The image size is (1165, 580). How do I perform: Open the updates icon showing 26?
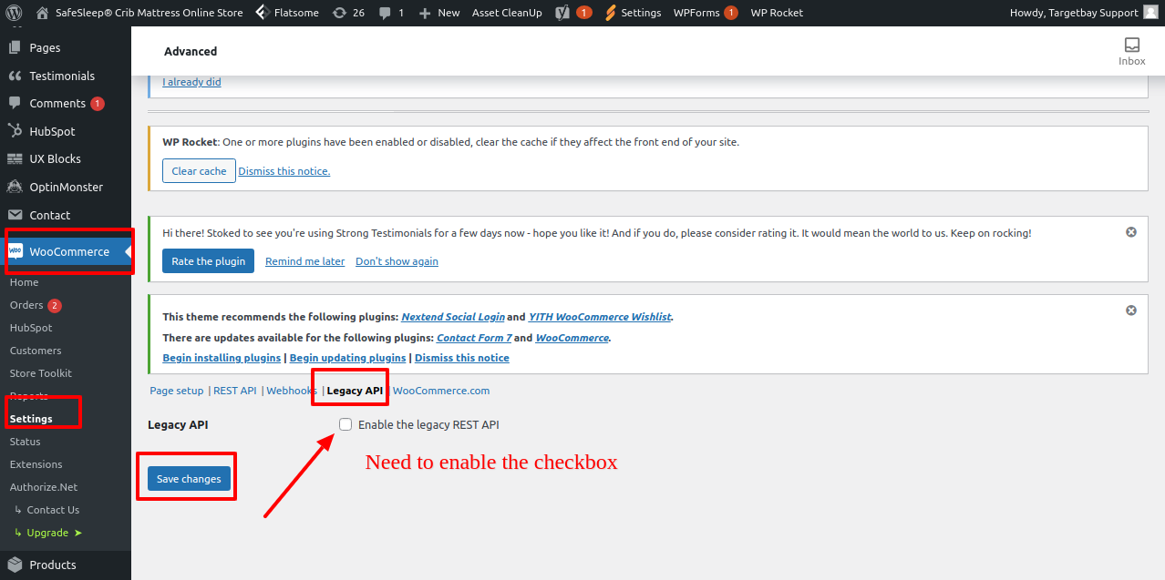click(x=339, y=13)
